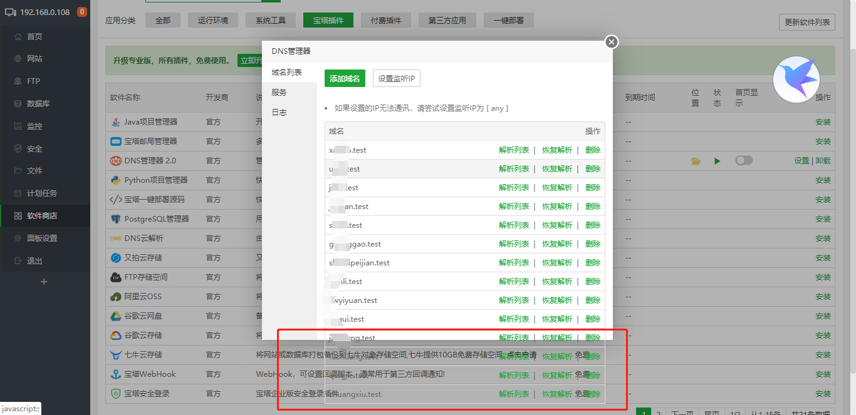
Task: Click 安装 for 宝塔安全登录
Action: [x=823, y=394]
